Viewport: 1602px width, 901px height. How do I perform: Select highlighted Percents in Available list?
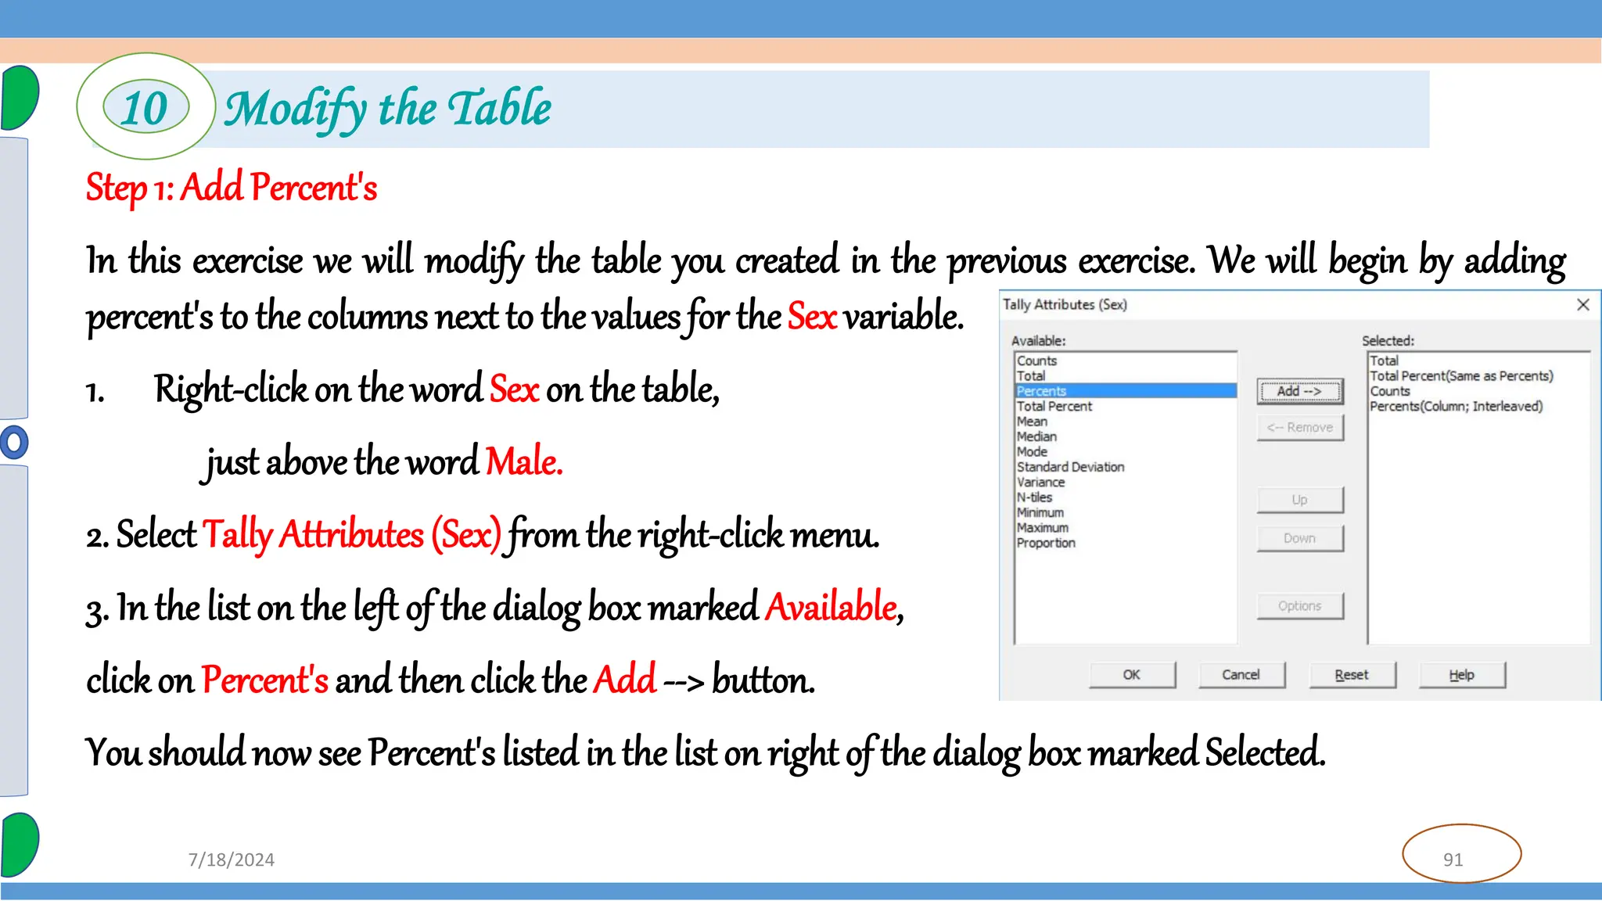(1126, 391)
